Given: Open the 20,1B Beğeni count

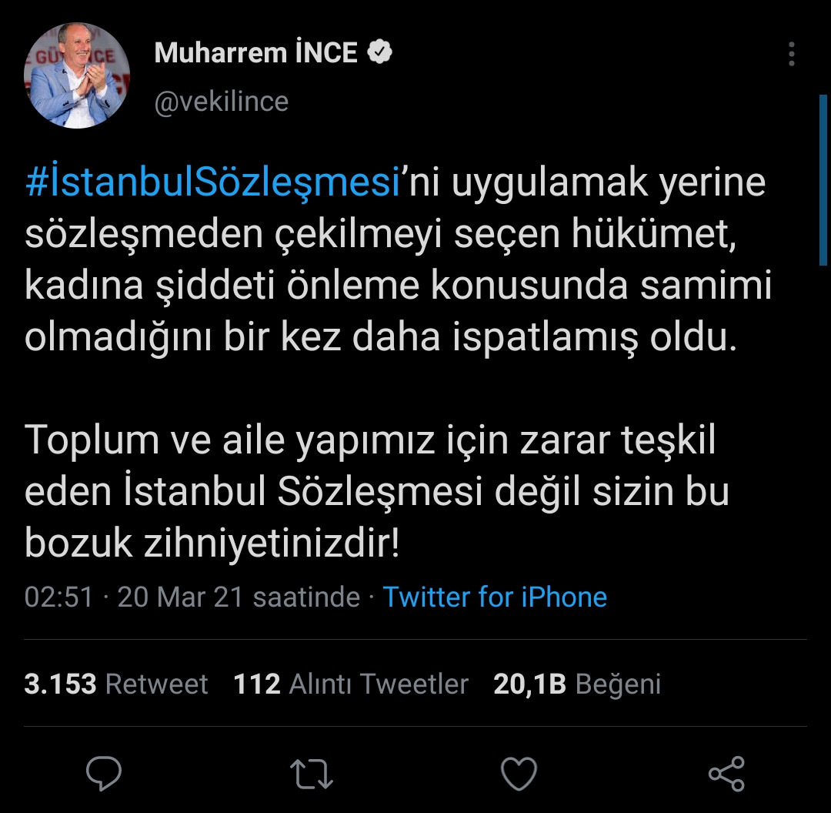Looking at the screenshot, I should pos(576,684).
